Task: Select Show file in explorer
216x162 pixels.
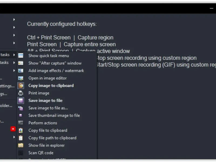Action: coord(46,145)
